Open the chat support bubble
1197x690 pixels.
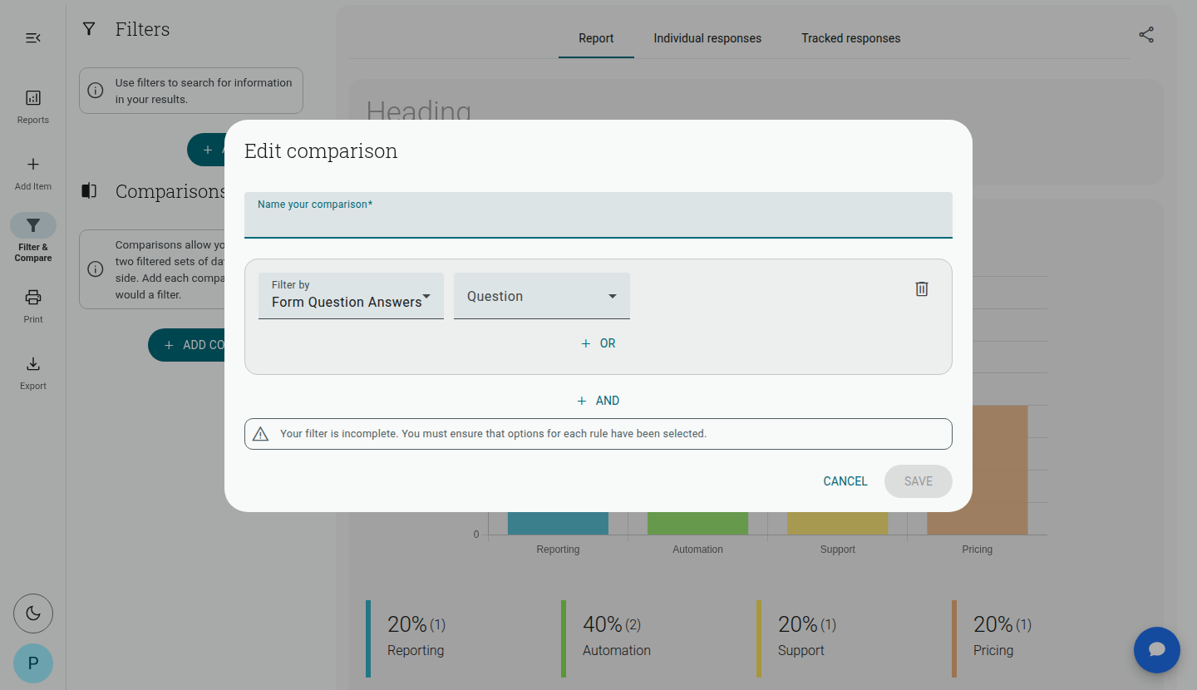click(1157, 650)
